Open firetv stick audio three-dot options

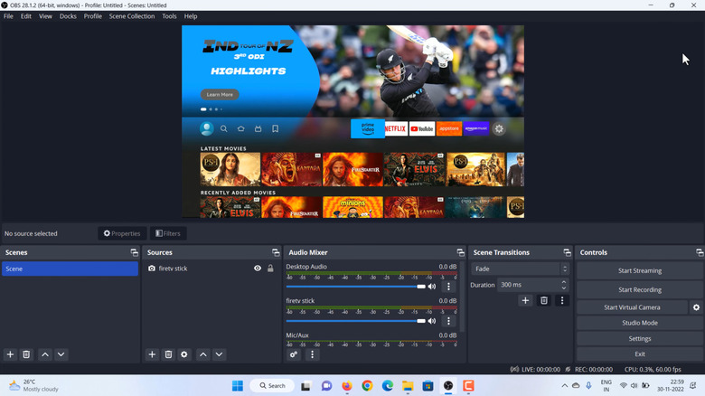448,321
